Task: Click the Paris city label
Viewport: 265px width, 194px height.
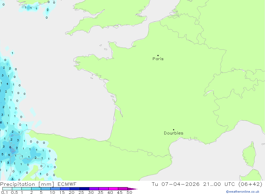Action: point(158,59)
